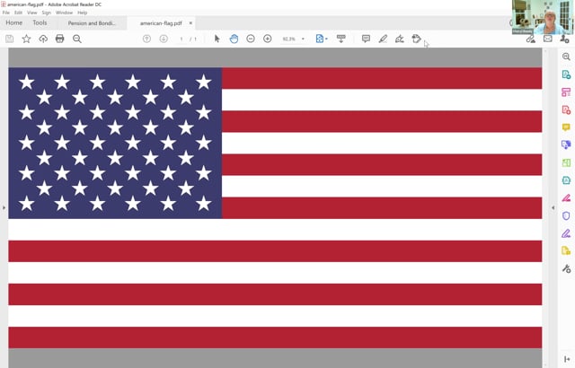
Task: Go to the previous page arrow
Action: click(x=146, y=39)
